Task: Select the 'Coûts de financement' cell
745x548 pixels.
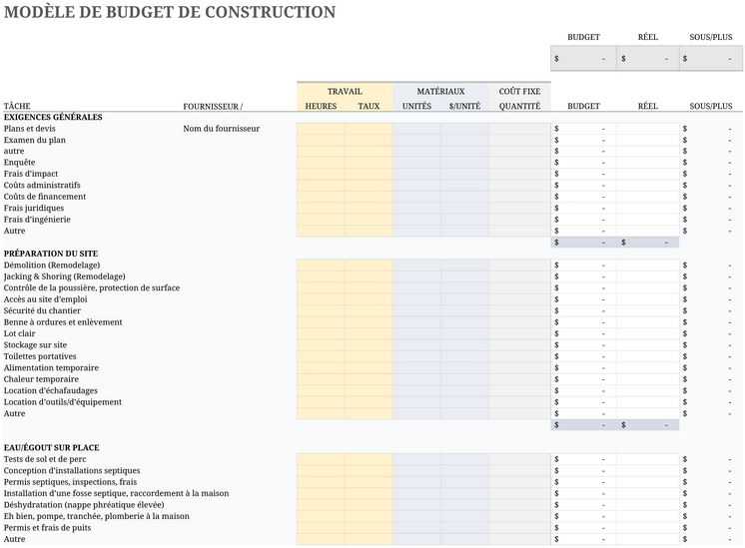Action: pos(45,197)
